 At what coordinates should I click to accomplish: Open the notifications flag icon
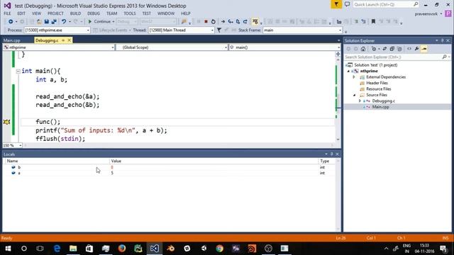point(336,5)
